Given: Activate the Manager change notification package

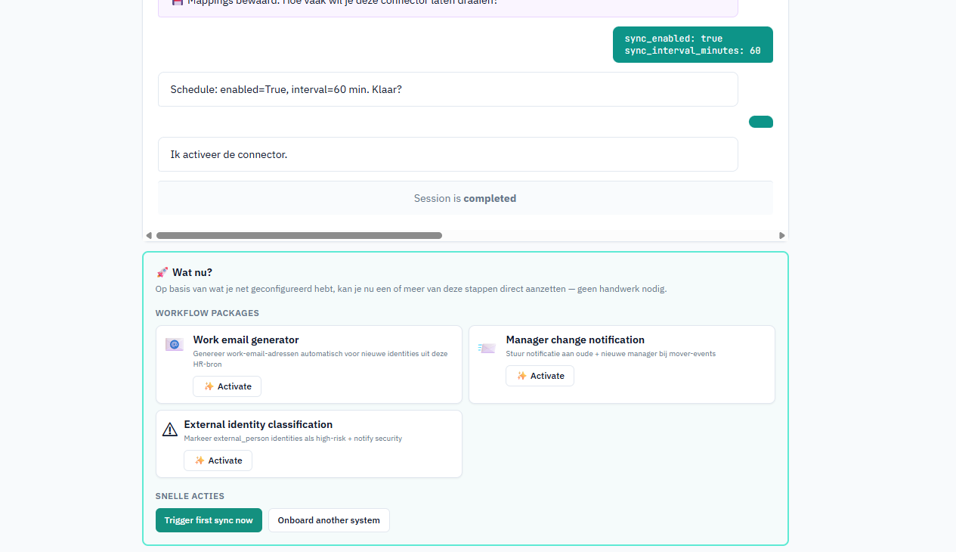Looking at the screenshot, I should pyautogui.click(x=540, y=376).
